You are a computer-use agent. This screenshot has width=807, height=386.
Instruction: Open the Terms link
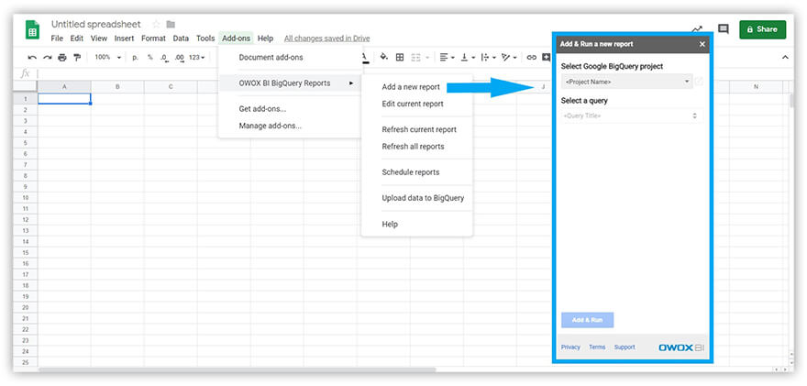(597, 347)
